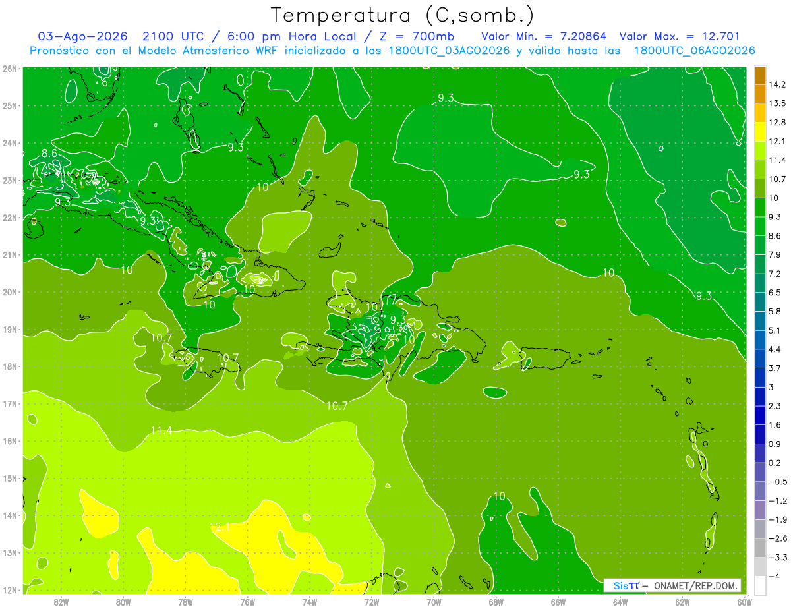The image size is (791, 611).
Task: Click the green colorbar swatch between 8.6 and 9.3
Action: point(760,225)
